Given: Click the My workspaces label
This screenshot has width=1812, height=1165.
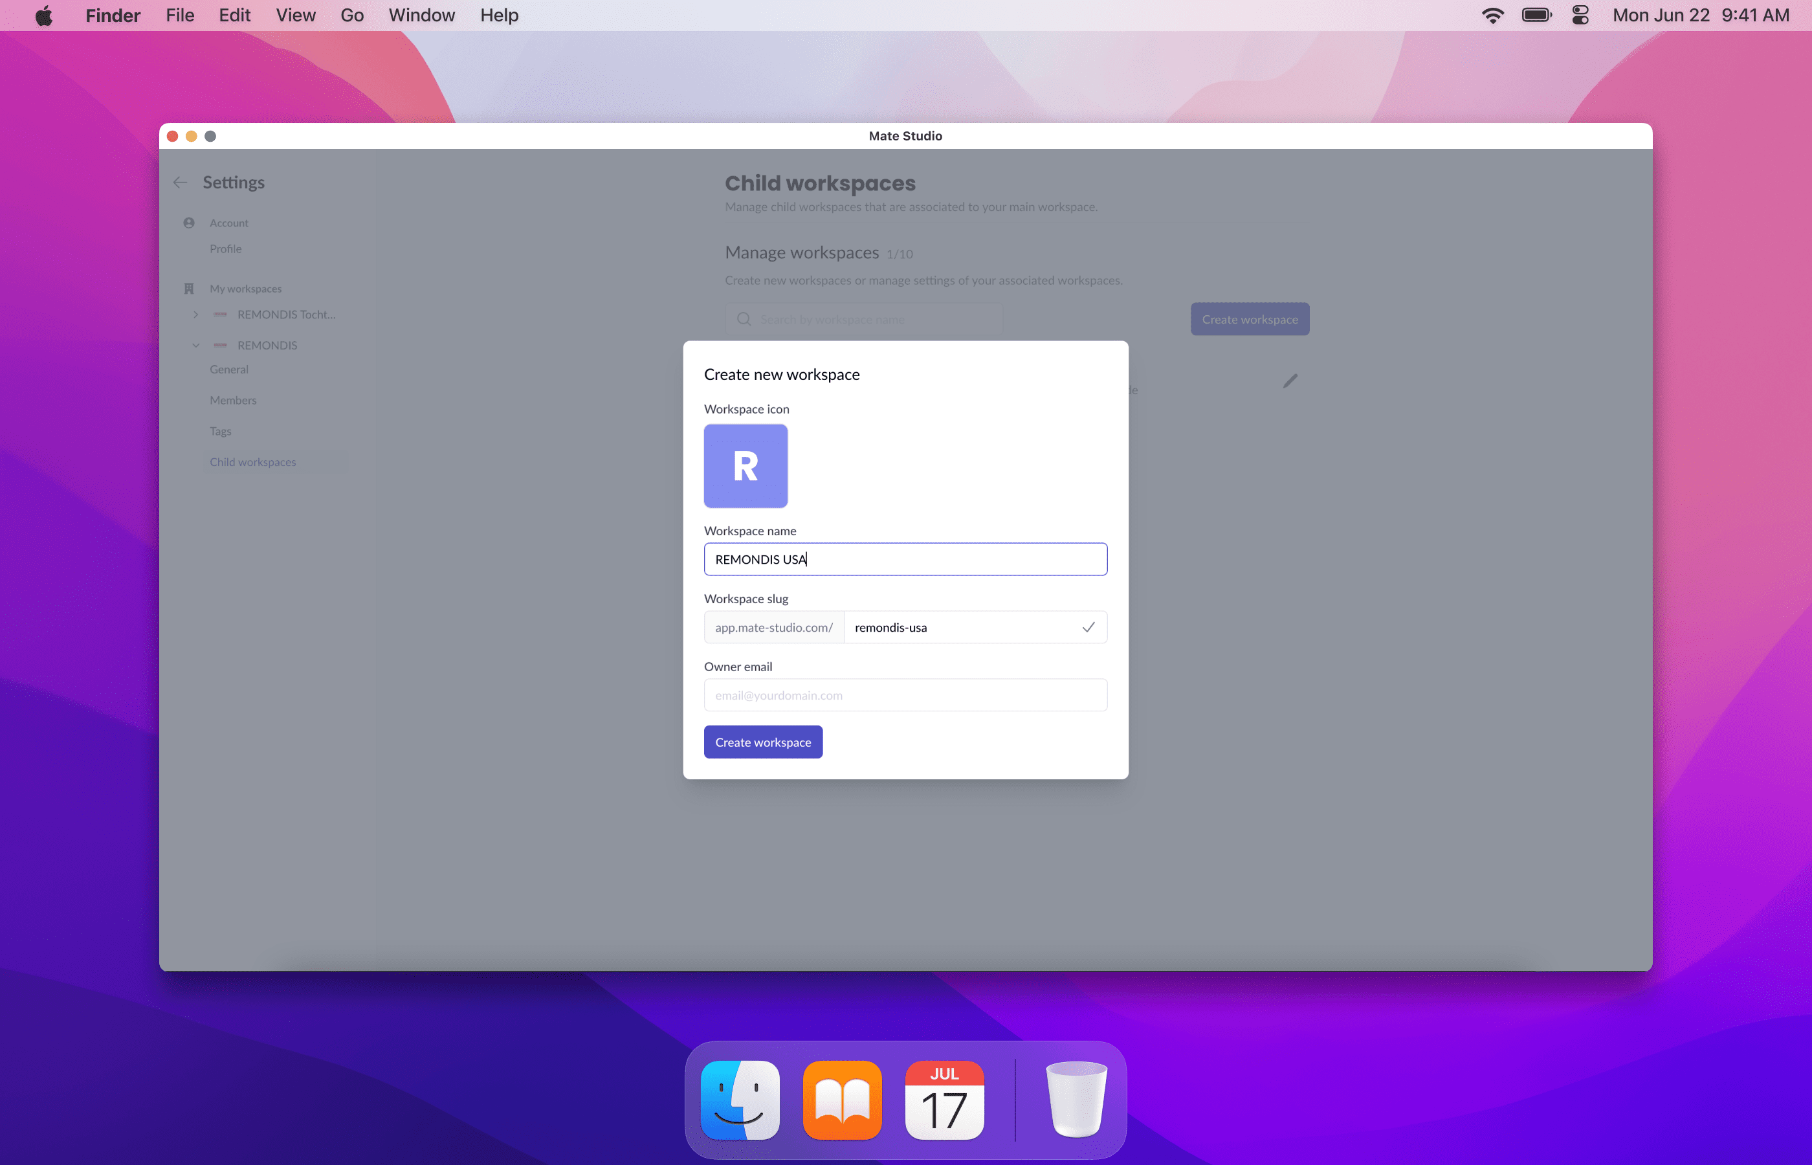Looking at the screenshot, I should click(246, 289).
